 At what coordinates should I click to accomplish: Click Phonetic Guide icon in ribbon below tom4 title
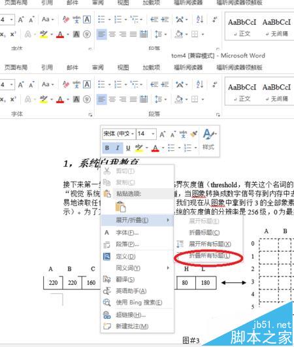point(76,84)
